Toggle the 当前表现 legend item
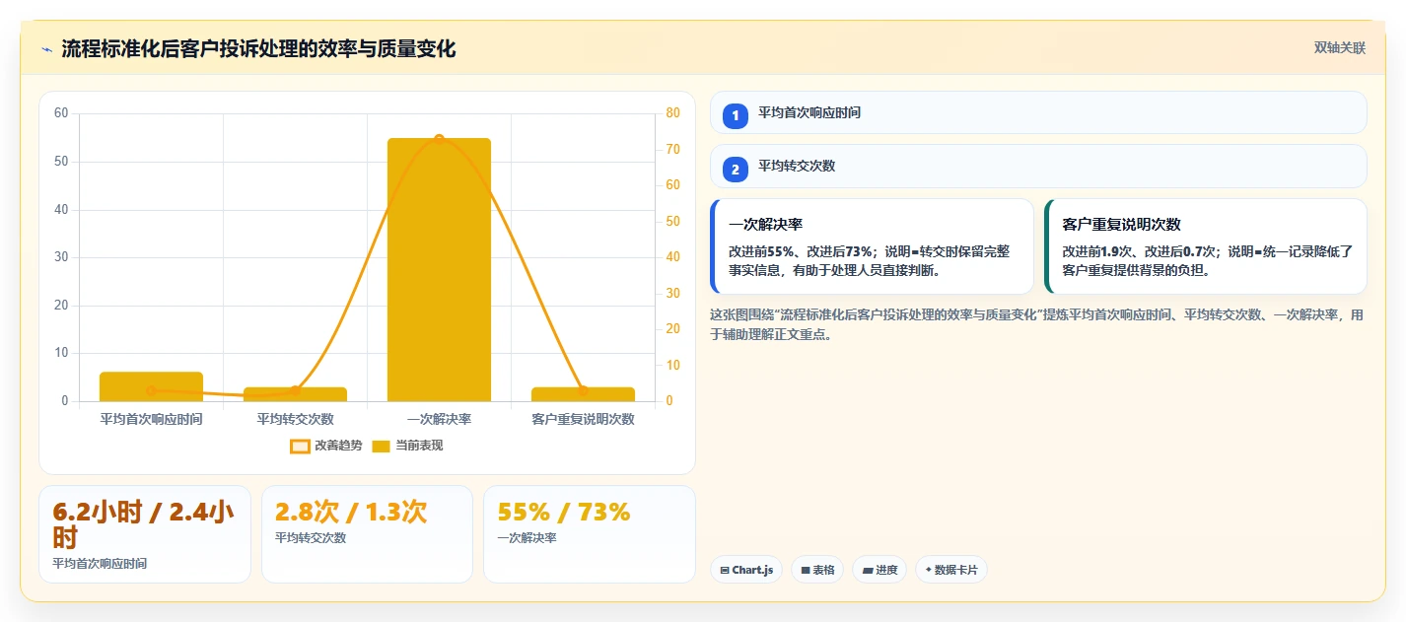The image size is (1406, 622). tap(407, 446)
